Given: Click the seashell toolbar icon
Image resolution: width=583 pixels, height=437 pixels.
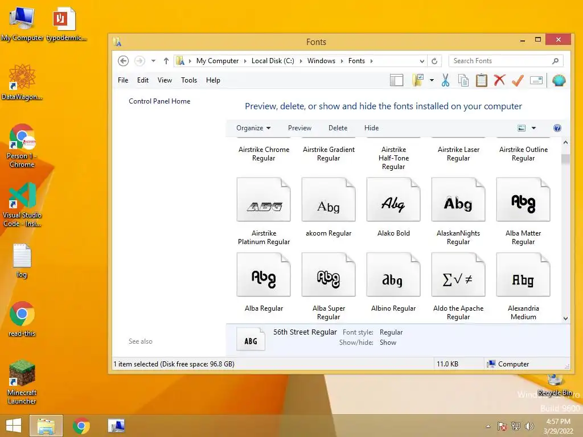Looking at the screenshot, I should pos(559,80).
